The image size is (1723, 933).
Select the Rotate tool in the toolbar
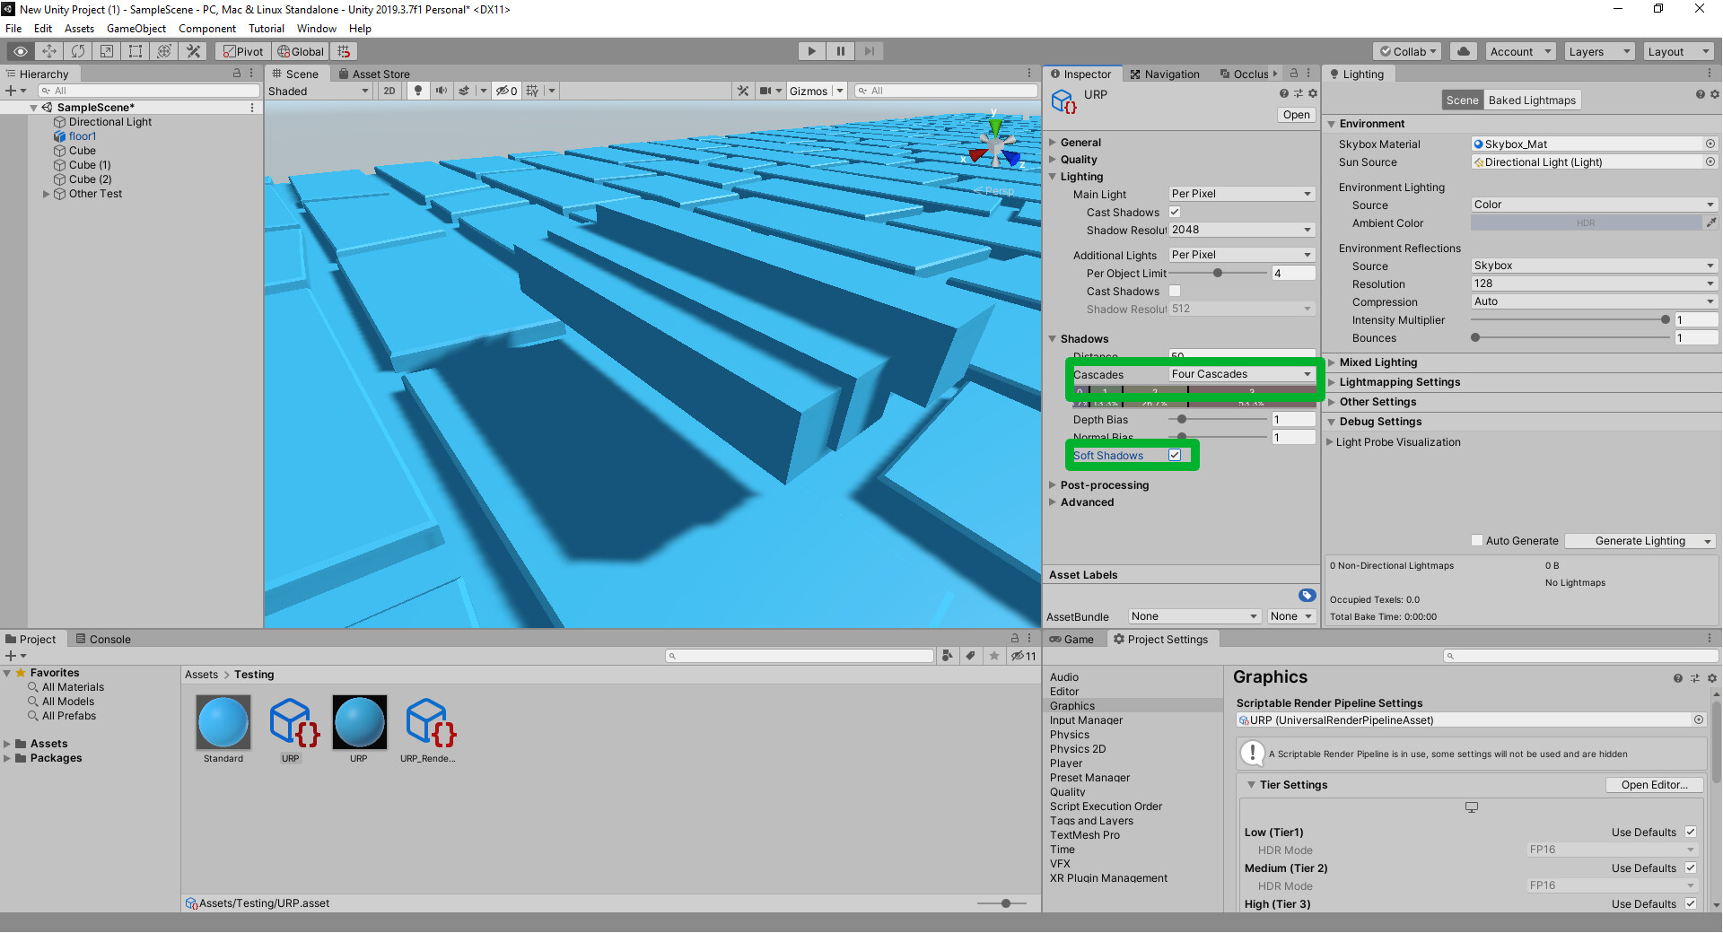[x=77, y=50]
